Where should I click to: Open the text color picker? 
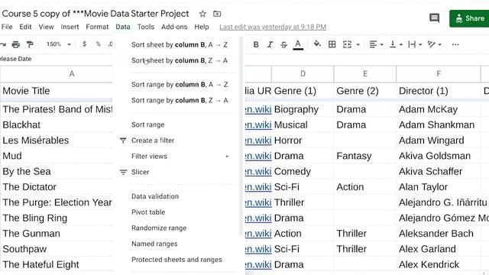(x=298, y=44)
